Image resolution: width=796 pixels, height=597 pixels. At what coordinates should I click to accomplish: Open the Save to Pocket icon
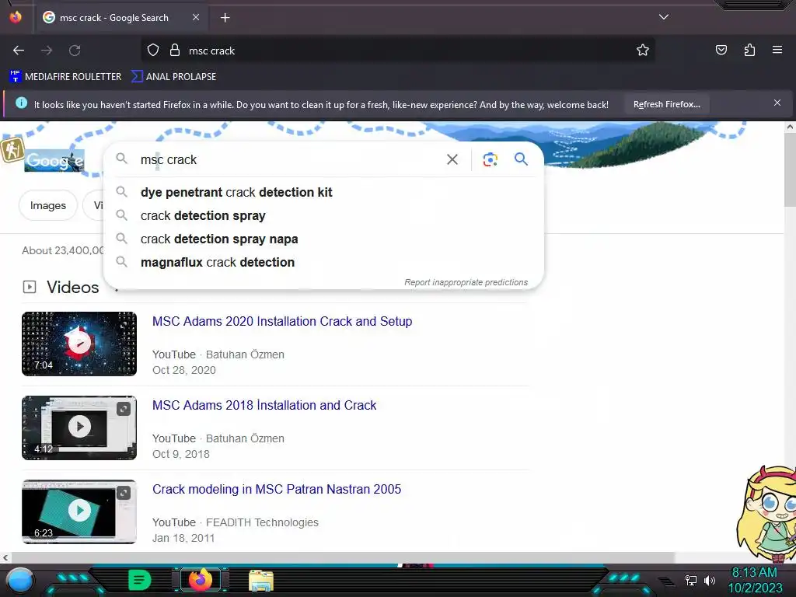tap(721, 50)
